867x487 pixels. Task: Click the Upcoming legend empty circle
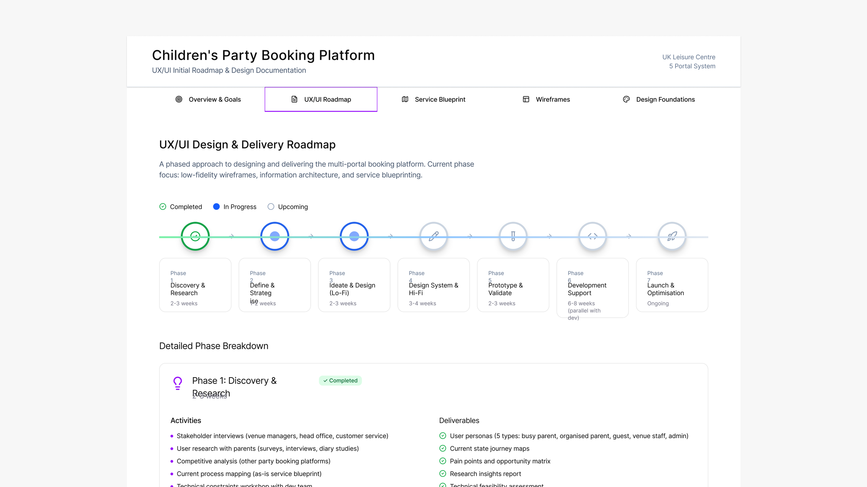click(271, 207)
